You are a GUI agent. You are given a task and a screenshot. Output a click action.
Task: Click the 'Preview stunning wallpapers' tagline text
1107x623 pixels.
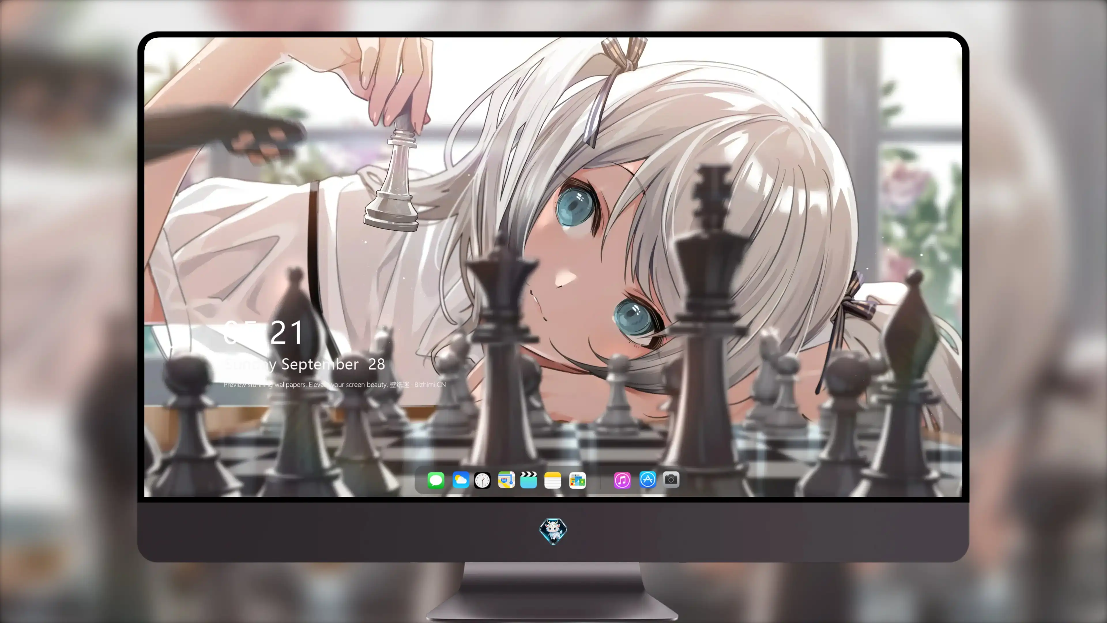point(334,384)
